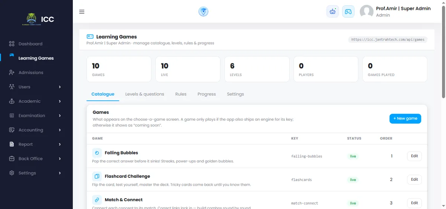Open the gamepad icon in header

tap(348, 12)
